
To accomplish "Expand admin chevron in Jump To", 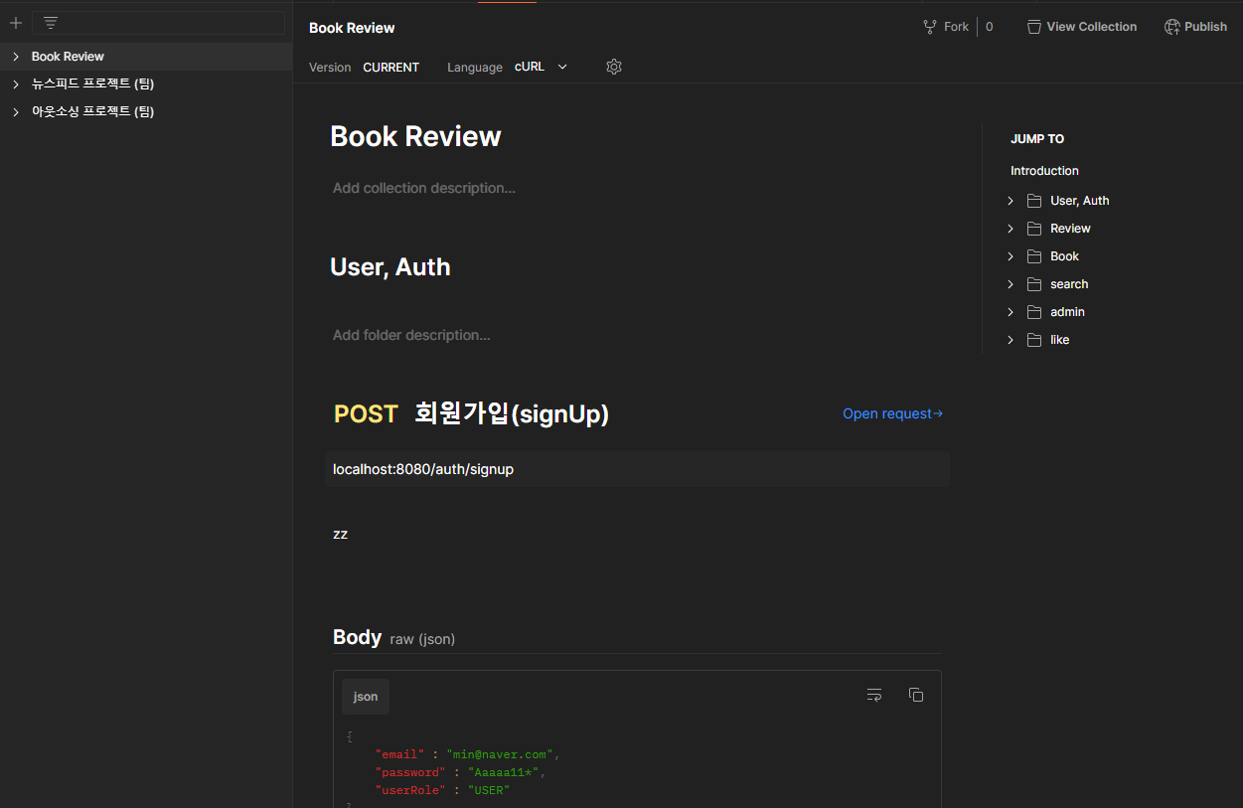I will (1010, 312).
